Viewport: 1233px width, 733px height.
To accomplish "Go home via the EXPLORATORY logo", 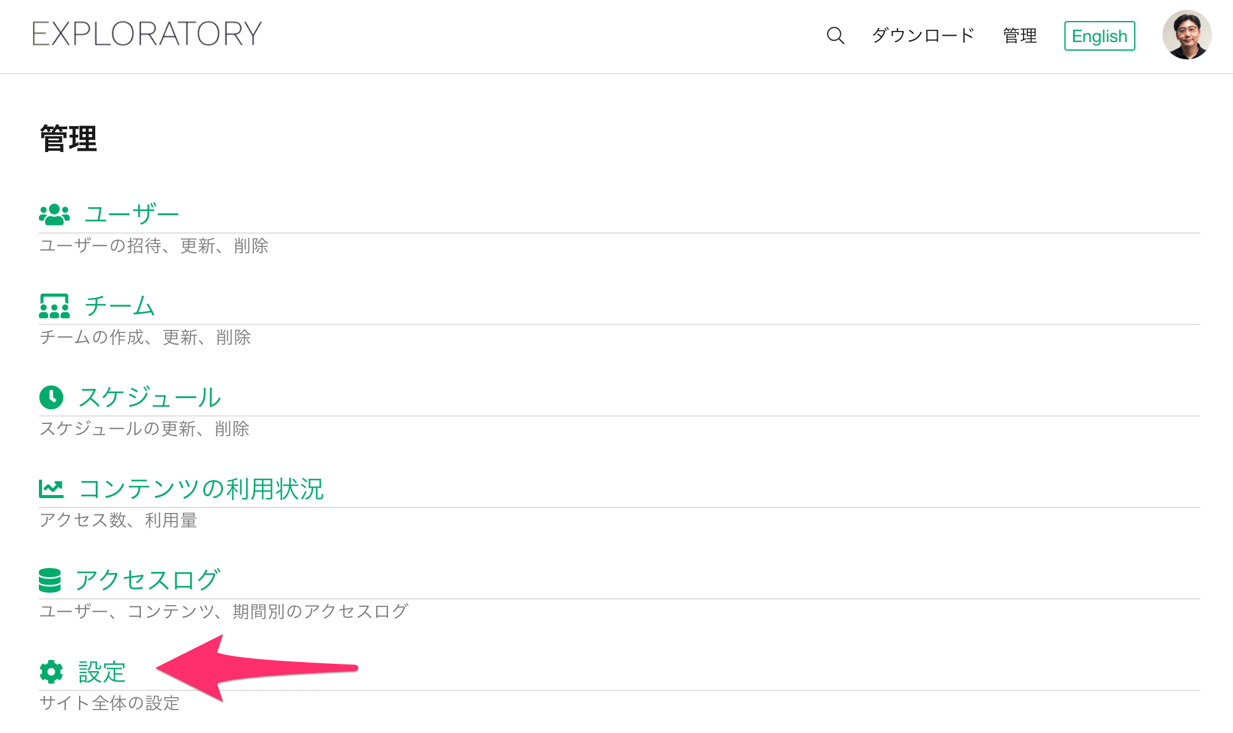I will [147, 33].
